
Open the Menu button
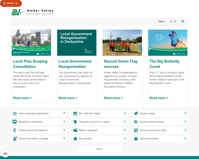tap(161, 22)
